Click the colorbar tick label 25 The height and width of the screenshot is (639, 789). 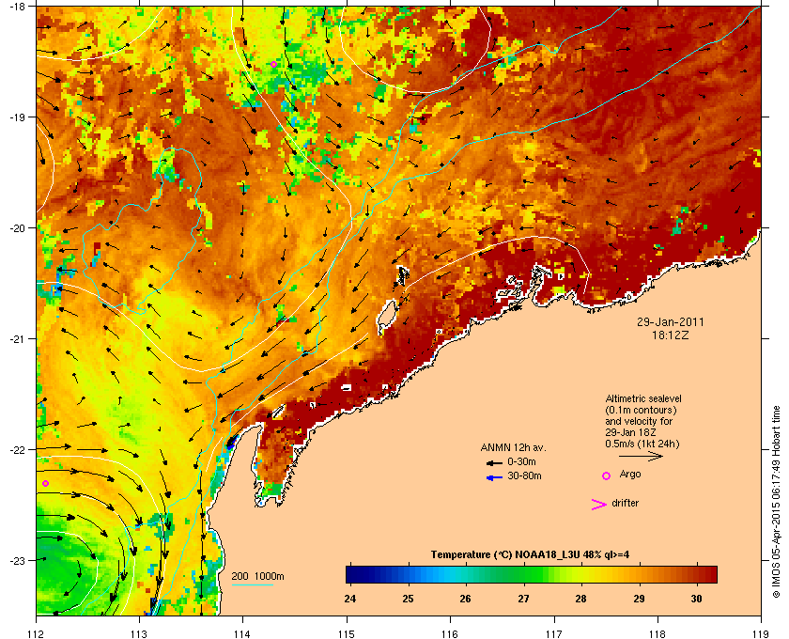408,599
